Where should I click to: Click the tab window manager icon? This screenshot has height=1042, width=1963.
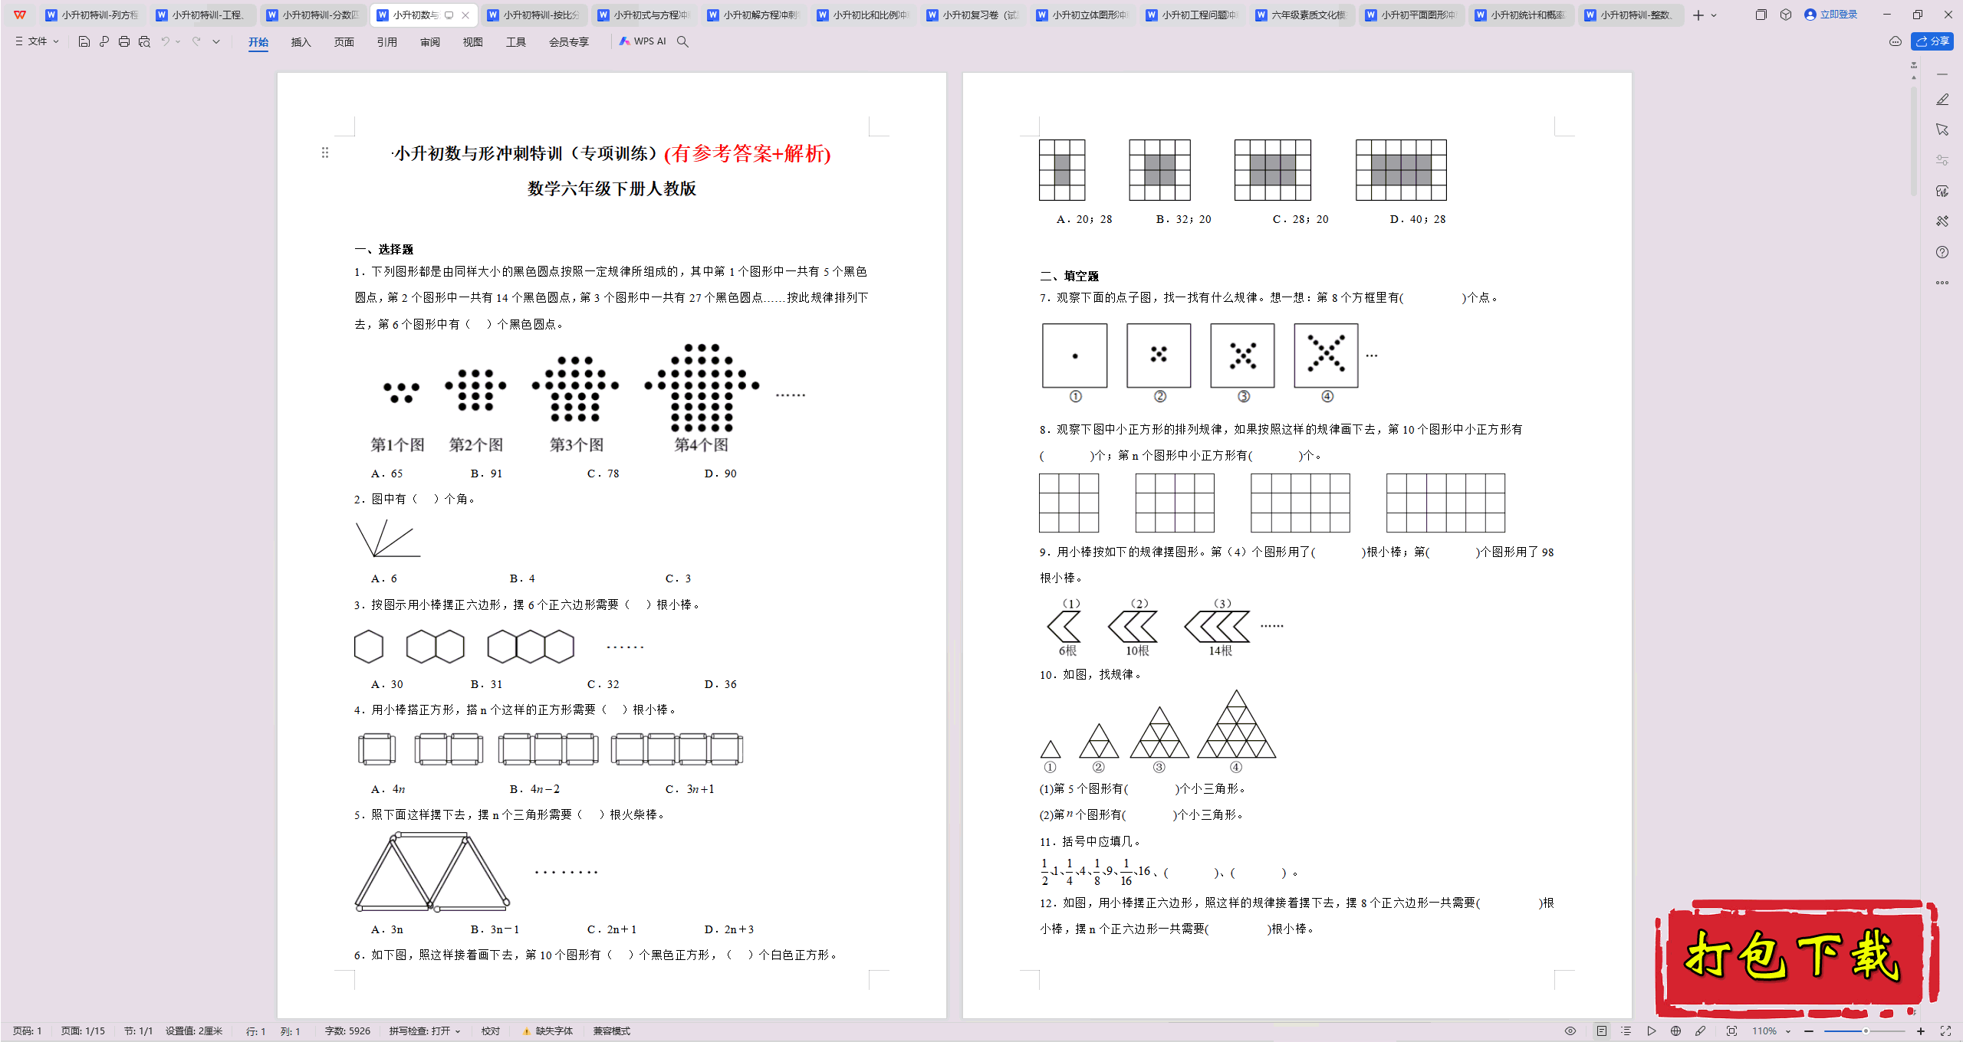tap(1761, 15)
